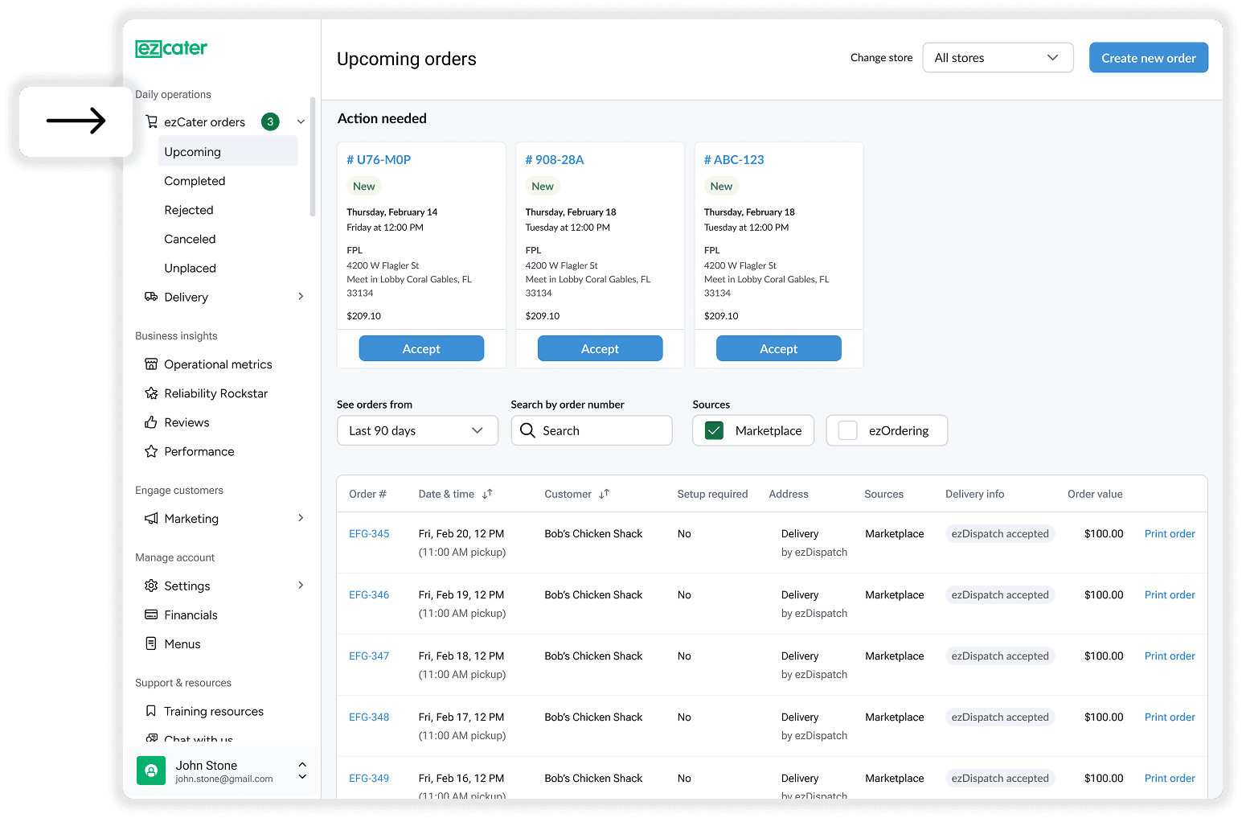Viewport: 1242px width, 818px height.
Task: Click the Reliability Rockstar star icon
Action: tap(151, 393)
